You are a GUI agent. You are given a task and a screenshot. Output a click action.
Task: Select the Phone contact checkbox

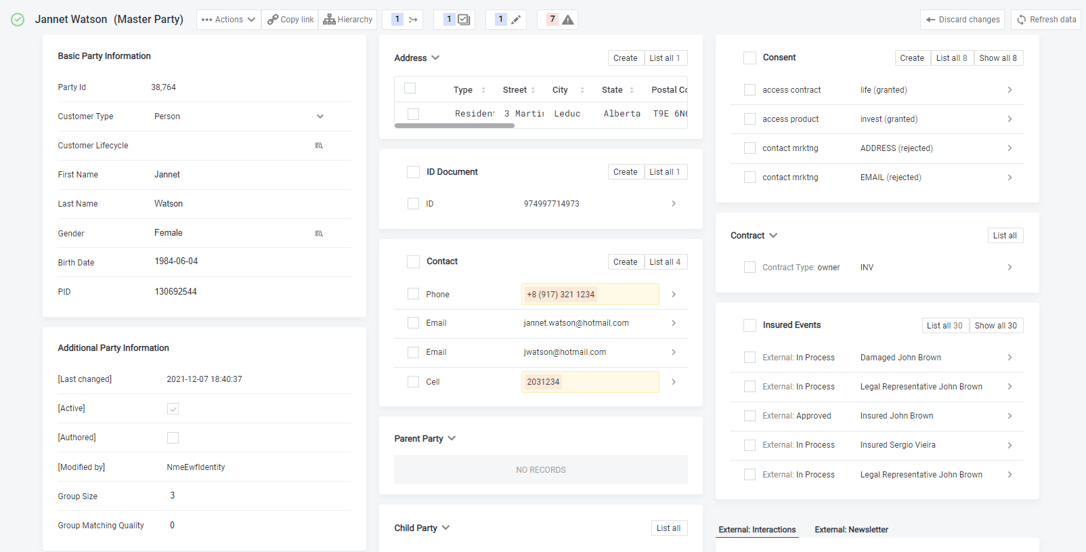point(413,294)
